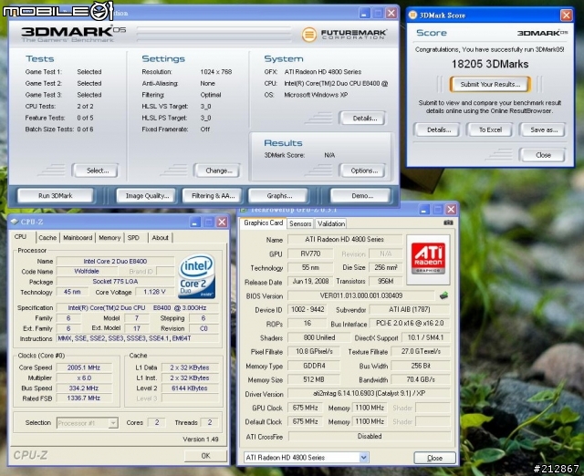Open Filtering & AA options

[x=213, y=196]
